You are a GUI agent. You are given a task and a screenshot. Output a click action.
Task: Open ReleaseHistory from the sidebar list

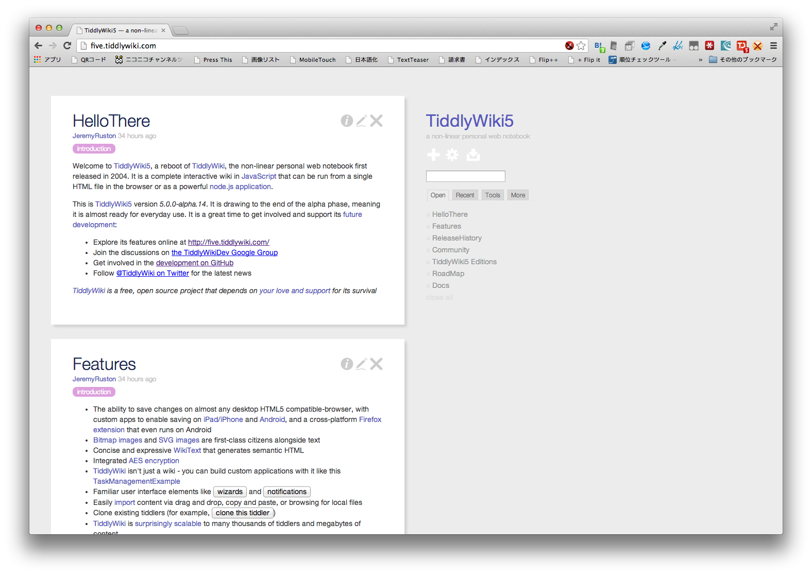click(457, 238)
